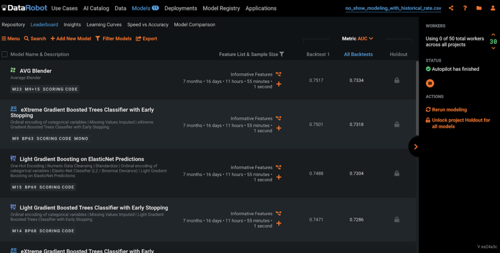
Task: Click Add New Model button
Action: click(x=71, y=39)
